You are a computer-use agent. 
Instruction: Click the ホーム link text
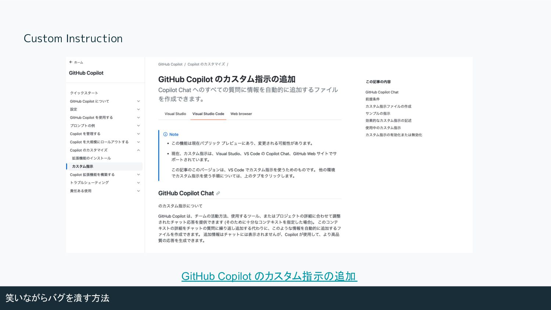tap(79, 62)
